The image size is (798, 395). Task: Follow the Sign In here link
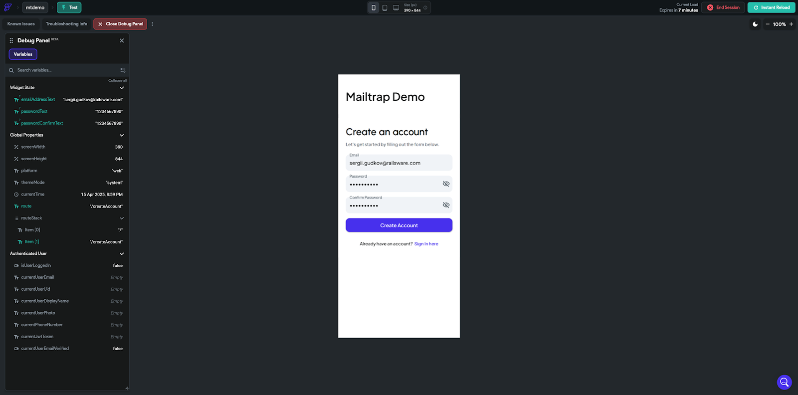coord(426,244)
